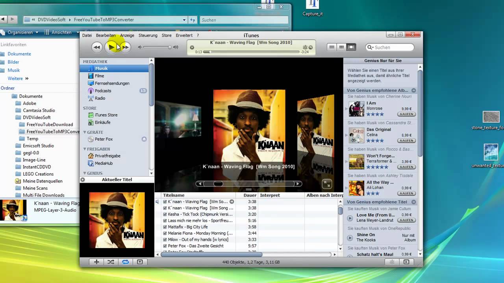Open the Datei menu
Image resolution: width=504 pixels, height=283 pixels.
click(x=87, y=35)
